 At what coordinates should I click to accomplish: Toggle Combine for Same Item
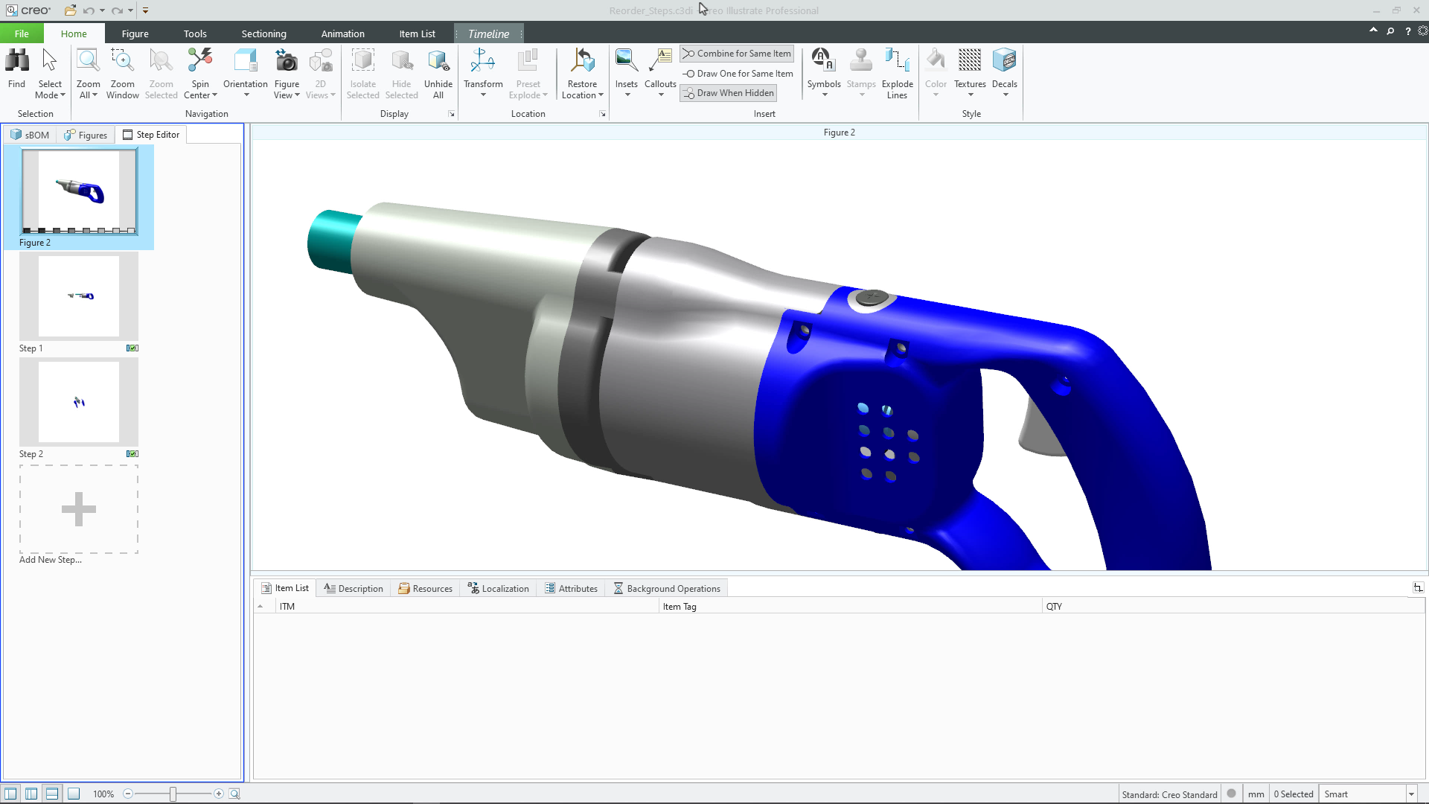tap(737, 54)
